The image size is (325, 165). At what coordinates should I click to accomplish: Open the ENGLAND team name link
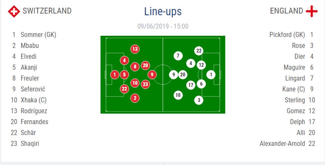pos(287,11)
